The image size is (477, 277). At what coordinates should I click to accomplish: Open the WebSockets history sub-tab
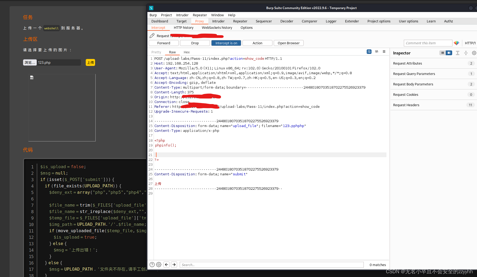click(x=217, y=27)
